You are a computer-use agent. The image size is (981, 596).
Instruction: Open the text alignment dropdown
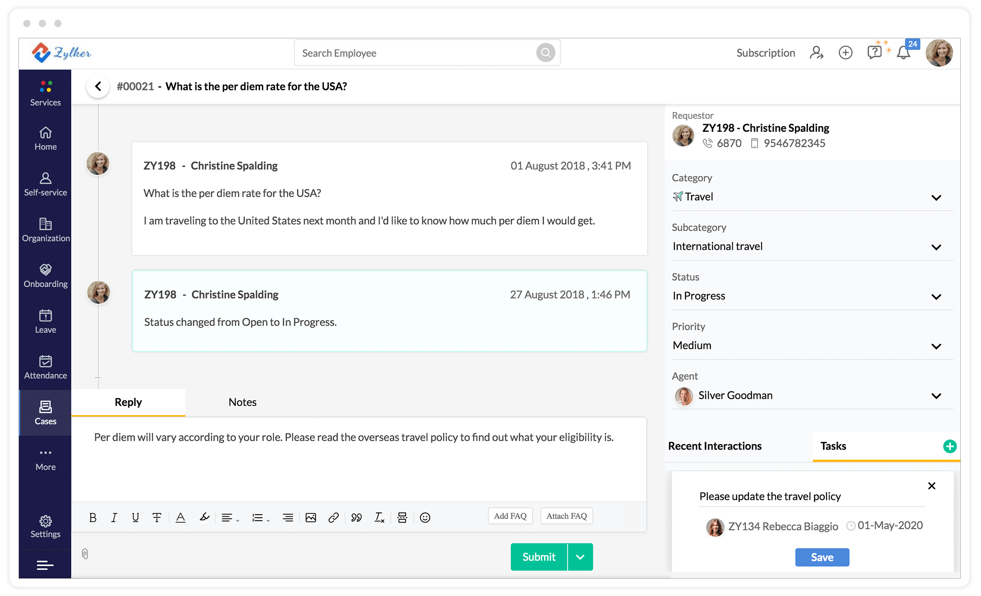(230, 517)
